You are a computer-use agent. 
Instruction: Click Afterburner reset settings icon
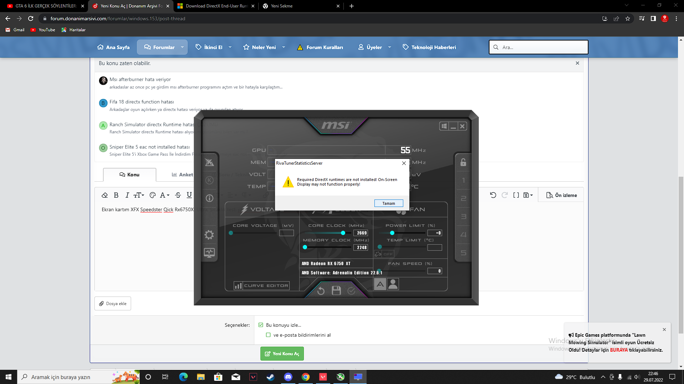click(321, 291)
